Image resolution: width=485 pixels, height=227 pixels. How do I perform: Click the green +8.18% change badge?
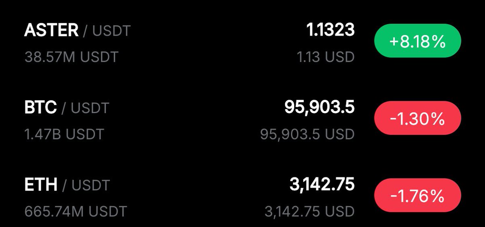click(x=418, y=42)
